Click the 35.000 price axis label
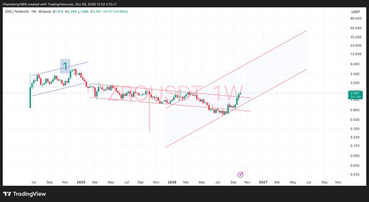This screenshot has width=369, height=202. pyautogui.click(x=356, y=37)
